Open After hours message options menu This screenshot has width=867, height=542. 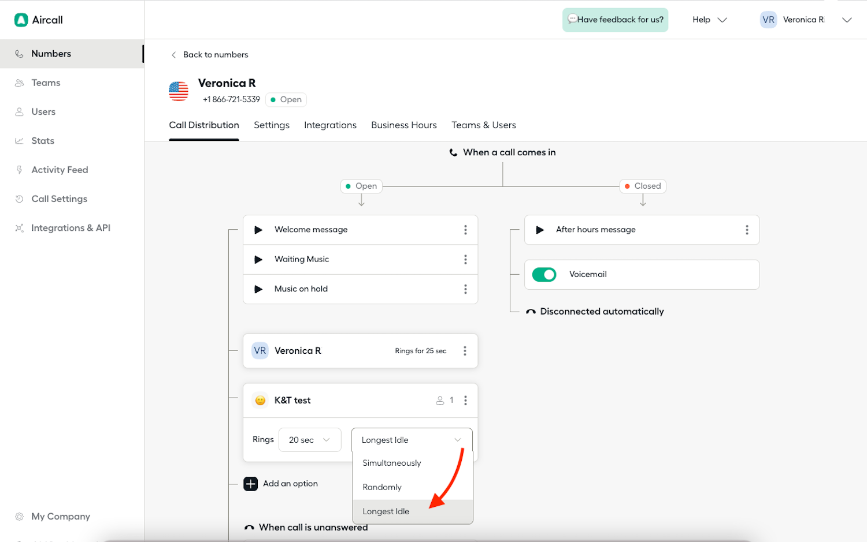[747, 230]
